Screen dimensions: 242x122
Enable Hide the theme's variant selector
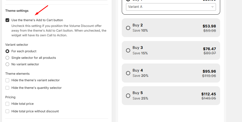(x=7, y=80)
